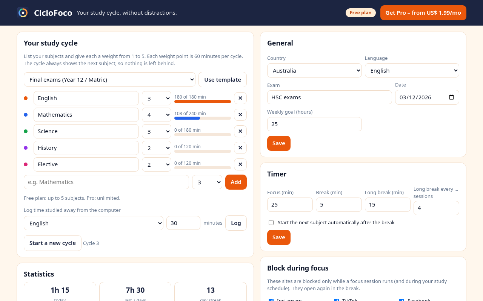The height and width of the screenshot is (301, 483).
Task: Open the study template dropdown
Action: 109,79
